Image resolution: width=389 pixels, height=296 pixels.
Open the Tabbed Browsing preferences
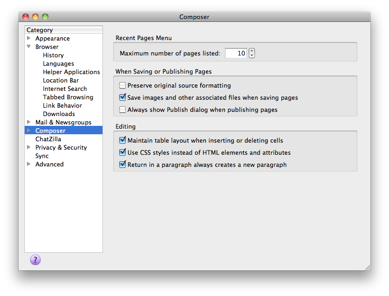click(x=68, y=97)
